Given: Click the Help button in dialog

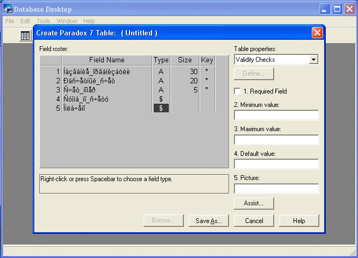Looking at the screenshot, I should [x=299, y=221].
